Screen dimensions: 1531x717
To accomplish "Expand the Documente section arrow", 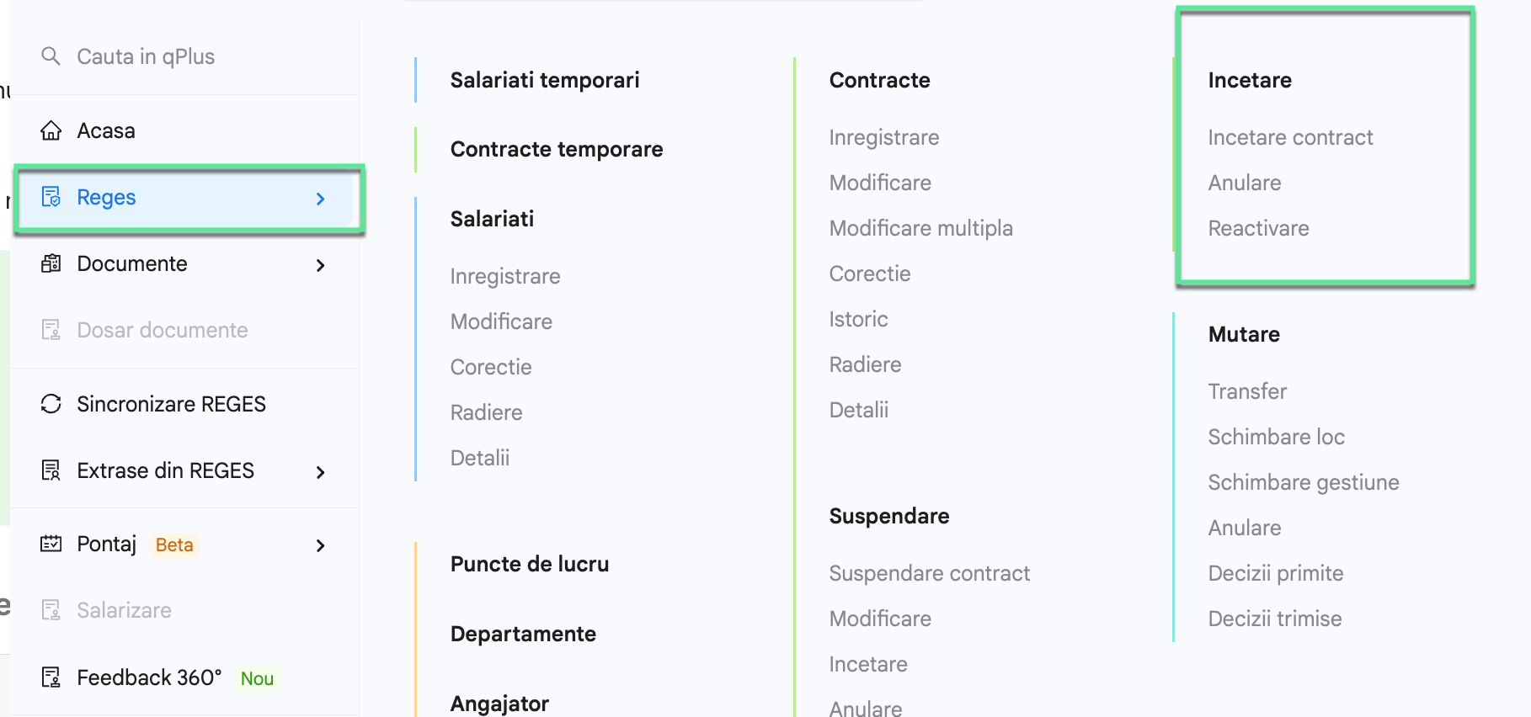I will 320,264.
